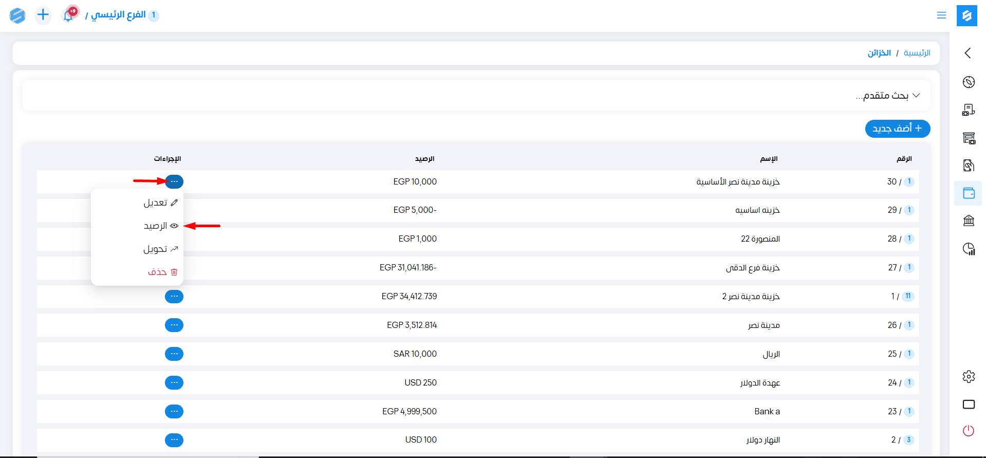Open actions menu for الريال row
The width and height of the screenshot is (986, 458).
point(174,354)
